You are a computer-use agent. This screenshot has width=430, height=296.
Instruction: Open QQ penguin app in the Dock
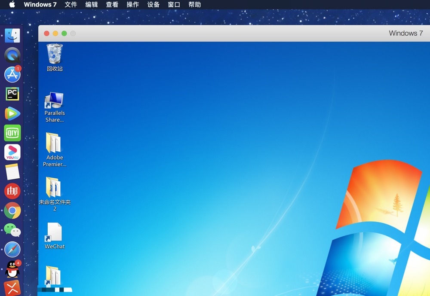(x=12, y=269)
